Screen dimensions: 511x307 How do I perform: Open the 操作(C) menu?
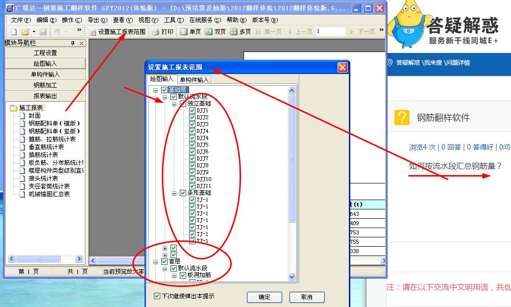tap(72, 20)
